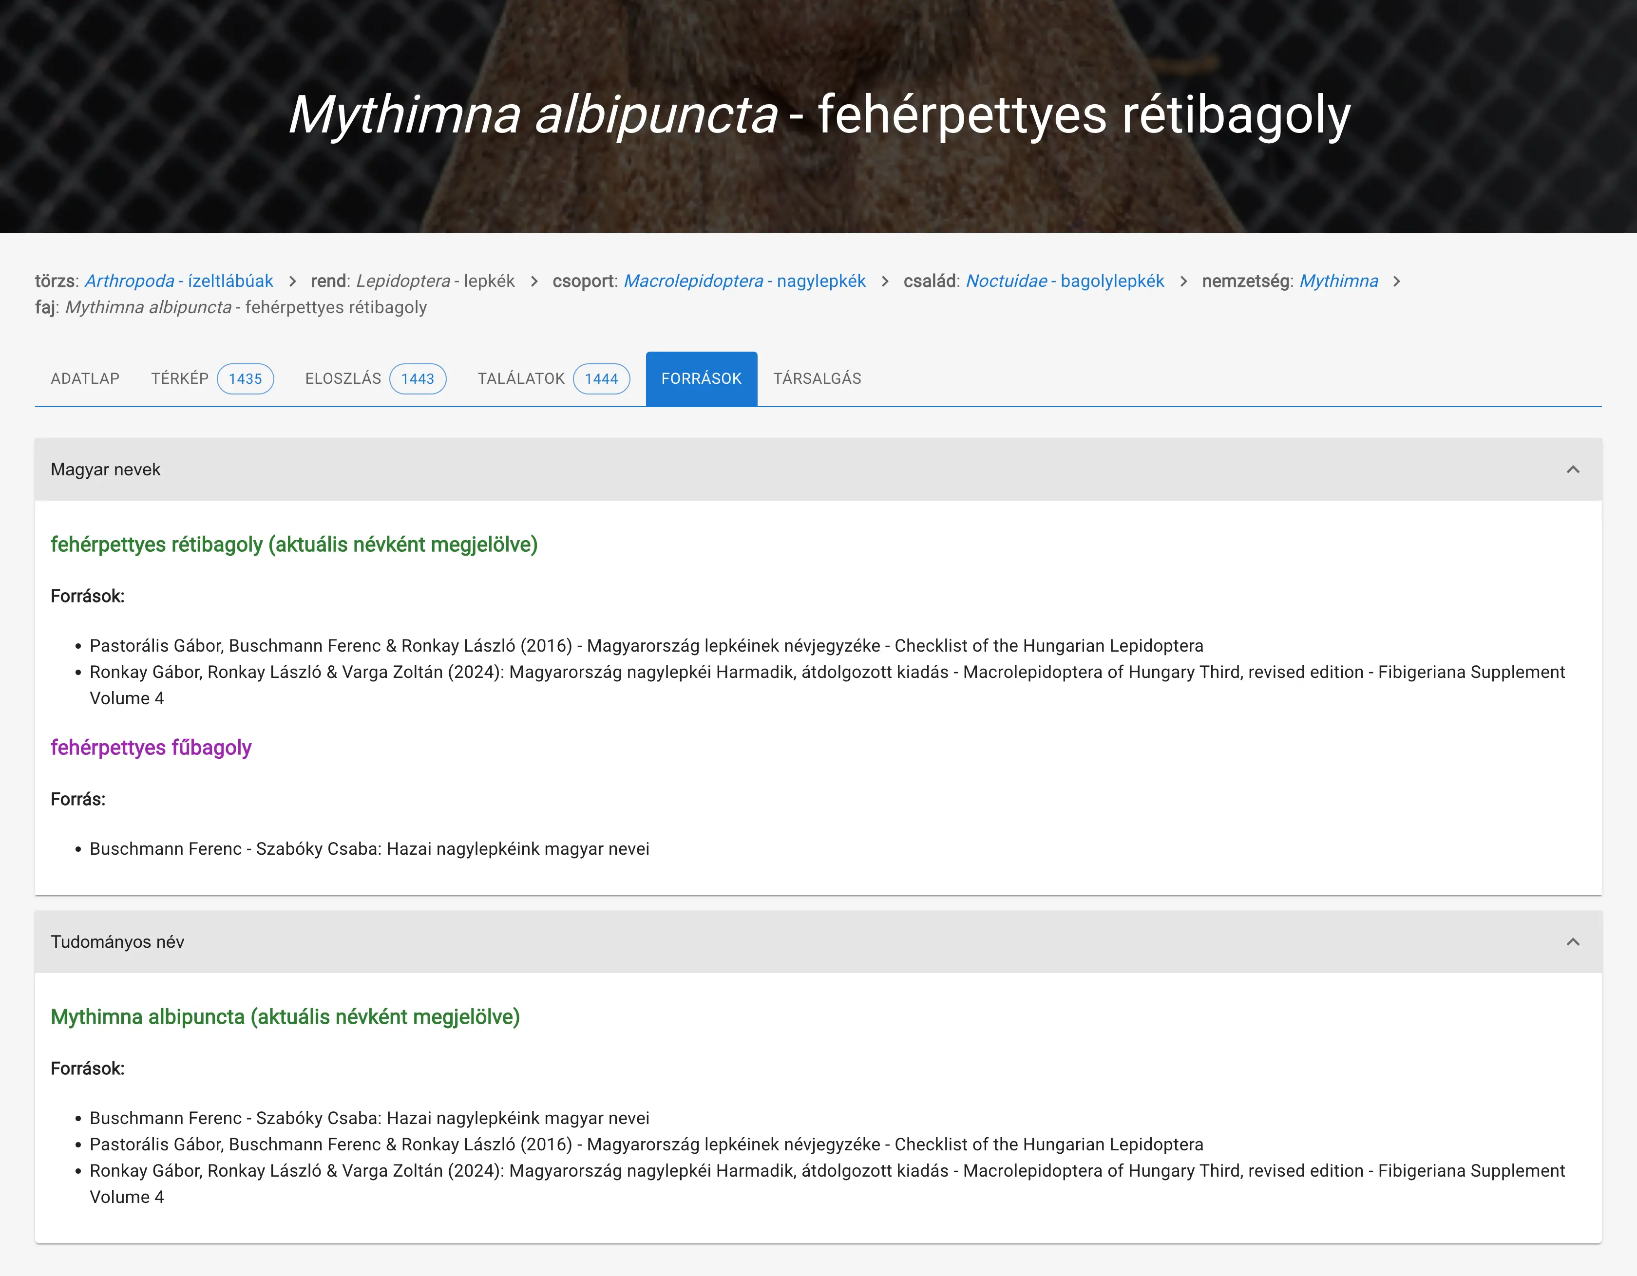Open the Macrolepidoptera - nagylepkék link

click(x=744, y=281)
